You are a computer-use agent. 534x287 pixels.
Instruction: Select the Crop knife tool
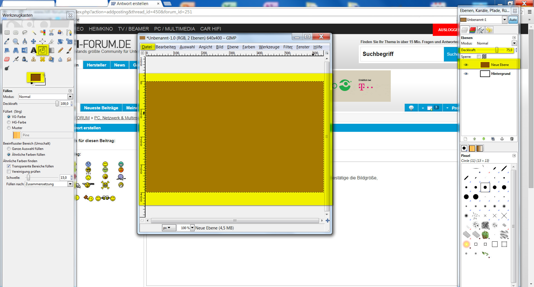click(51, 41)
